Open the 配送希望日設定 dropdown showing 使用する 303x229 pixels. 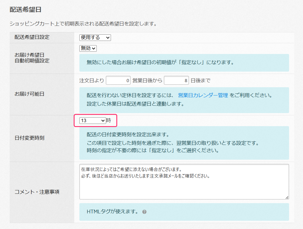click(x=95, y=38)
